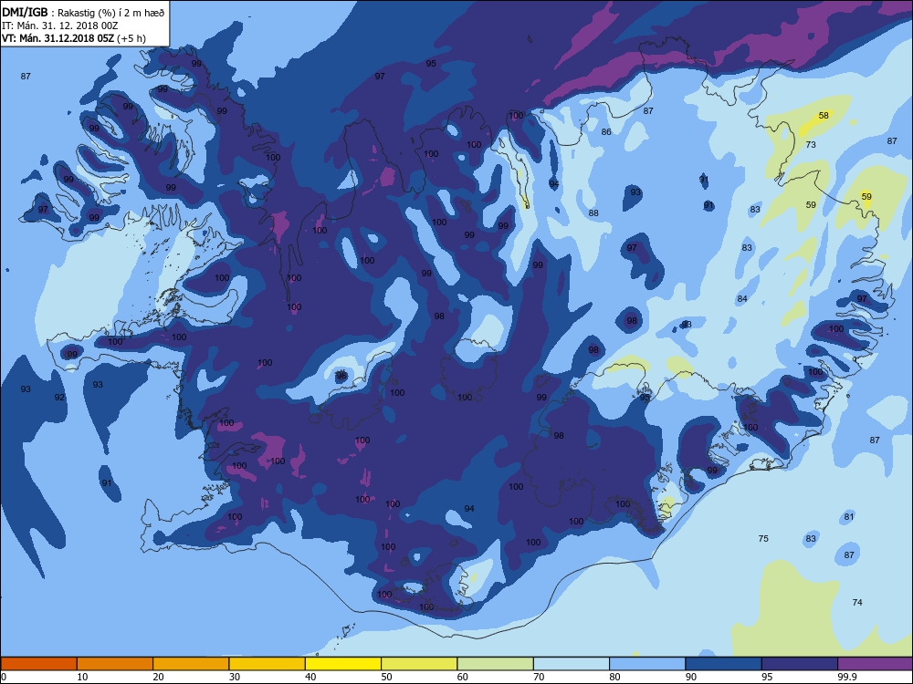This screenshot has height=684, width=913.
Task: Click the 20–30 light orange legend swatch
Action: point(191,664)
